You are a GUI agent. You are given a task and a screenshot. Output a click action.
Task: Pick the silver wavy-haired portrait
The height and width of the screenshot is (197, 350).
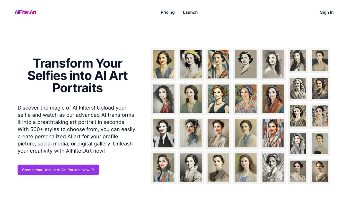click(298, 143)
